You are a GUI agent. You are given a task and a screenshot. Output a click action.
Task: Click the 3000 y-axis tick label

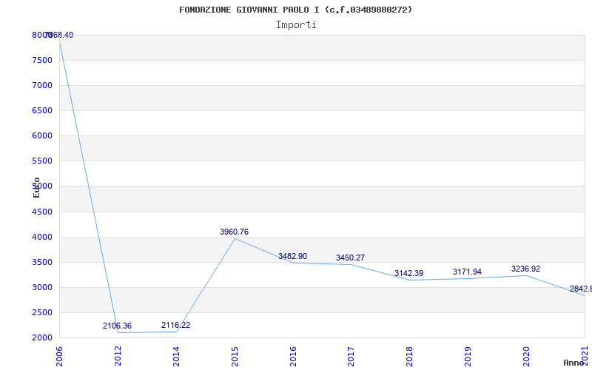(x=42, y=287)
